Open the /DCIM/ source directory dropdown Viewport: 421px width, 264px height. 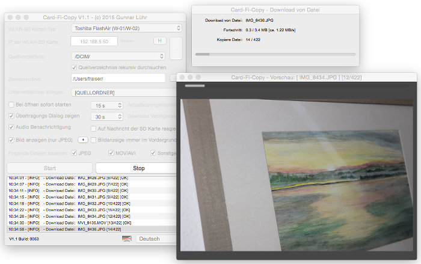pyautogui.click(x=118, y=57)
